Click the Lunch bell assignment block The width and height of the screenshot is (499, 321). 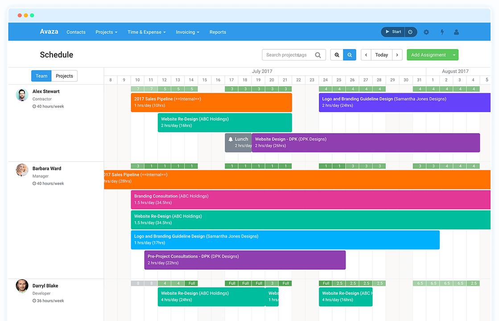click(x=239, y=142)
